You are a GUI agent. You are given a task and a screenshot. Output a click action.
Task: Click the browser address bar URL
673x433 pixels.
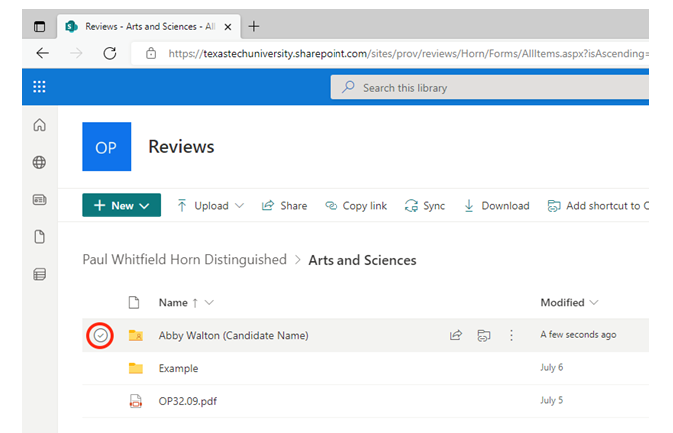[407, 53]
